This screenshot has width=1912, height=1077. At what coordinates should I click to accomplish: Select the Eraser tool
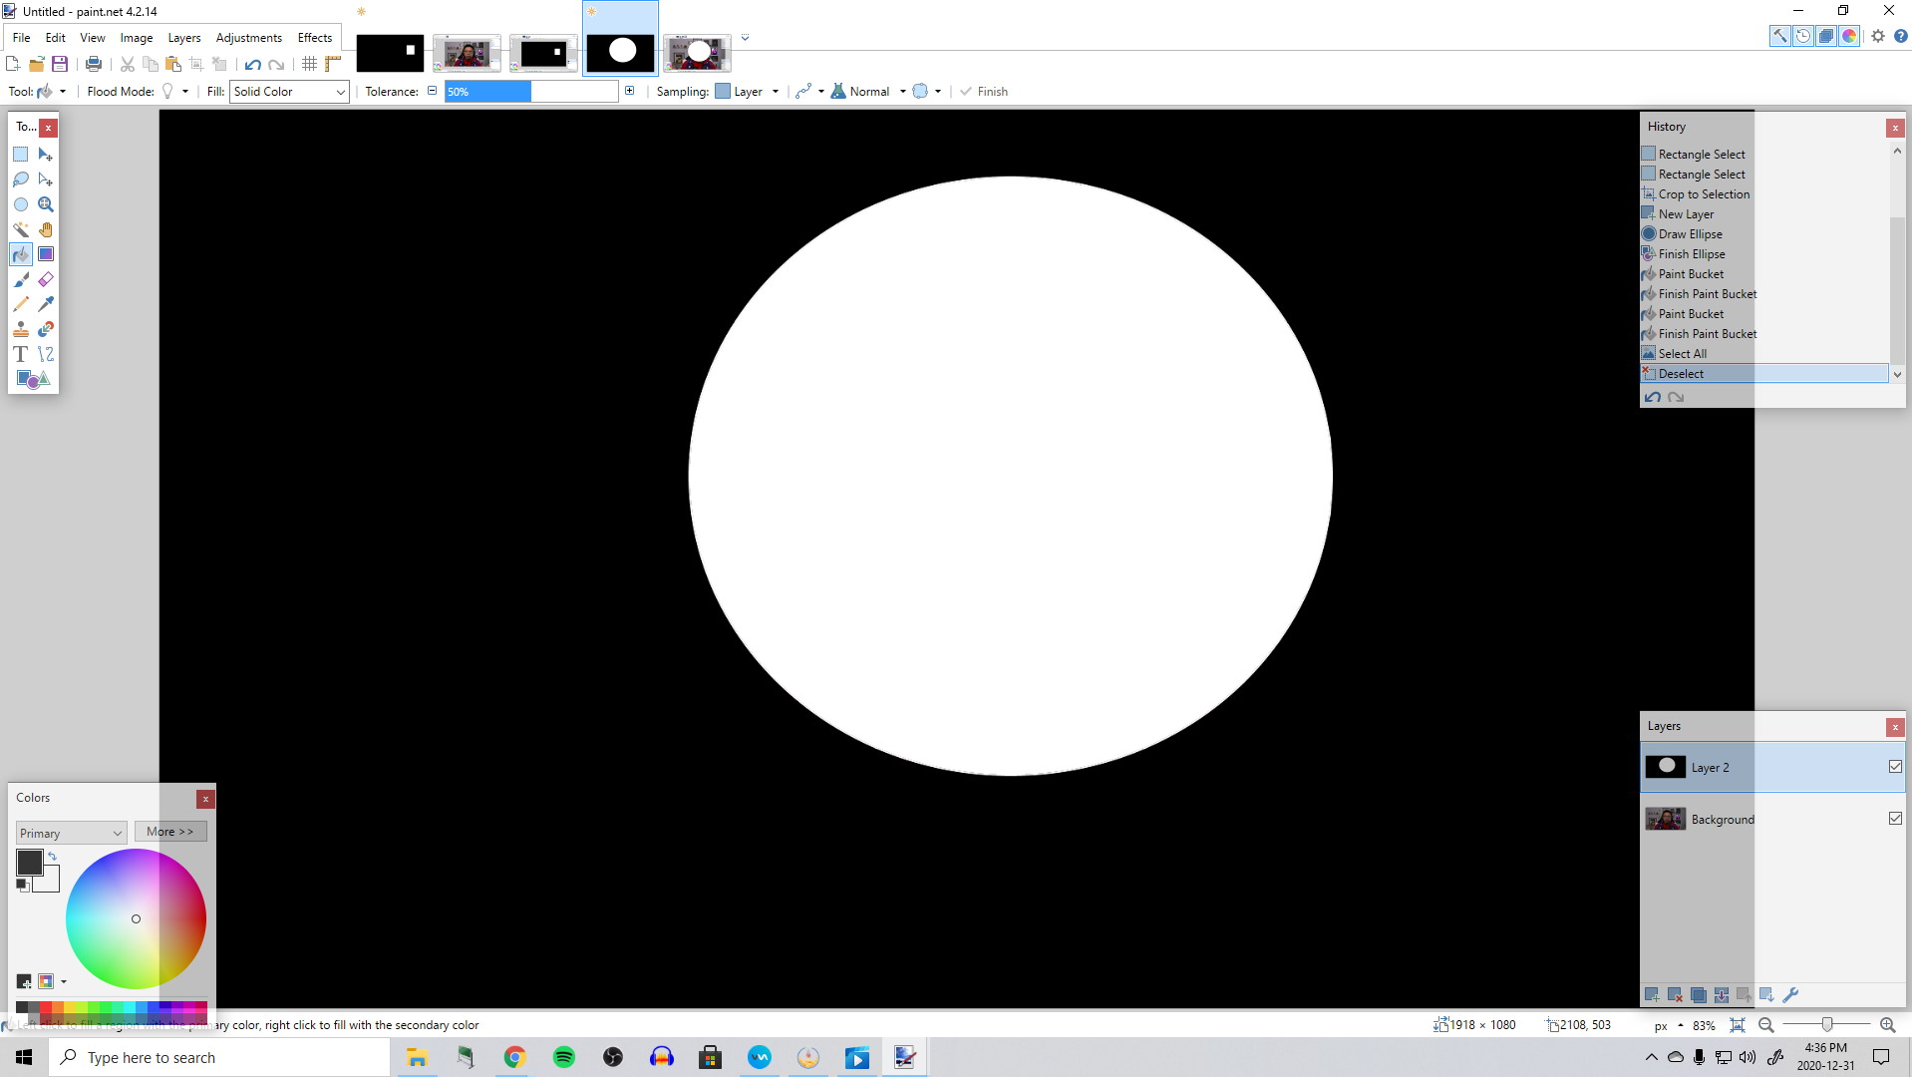click(x=46, y=279)
